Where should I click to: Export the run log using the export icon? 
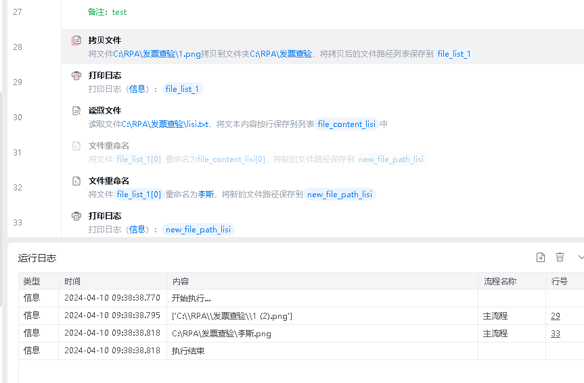click(540, 257)
